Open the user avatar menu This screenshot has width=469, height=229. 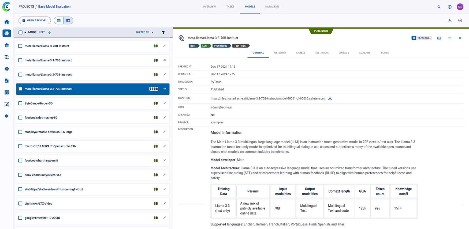460,7
